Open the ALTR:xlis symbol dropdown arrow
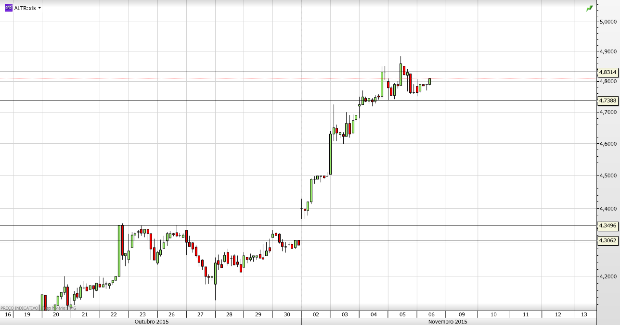This screenshot has width=620, height=325. coord(39,8)
